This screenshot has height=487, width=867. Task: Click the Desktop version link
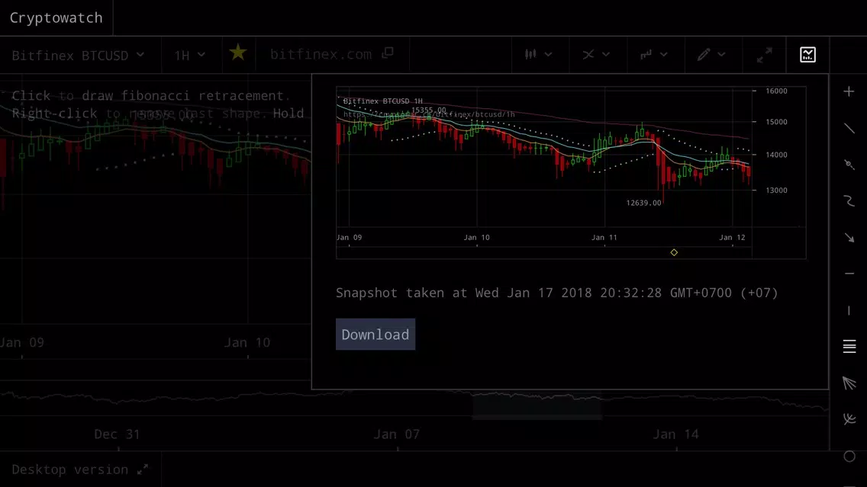coord(79,469)
